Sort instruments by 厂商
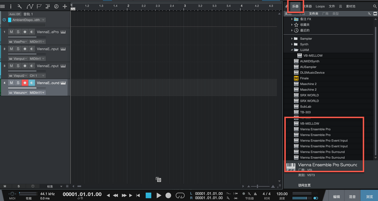 pos(325,14)
